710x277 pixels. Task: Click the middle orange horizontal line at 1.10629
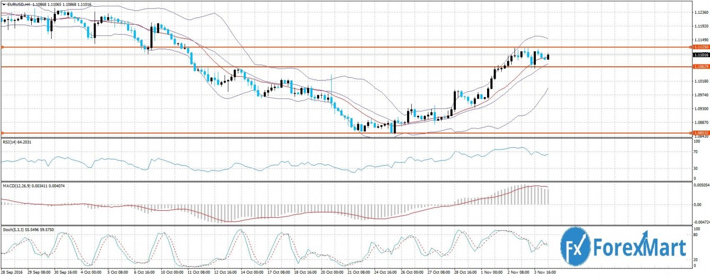(x=331, y=67)
